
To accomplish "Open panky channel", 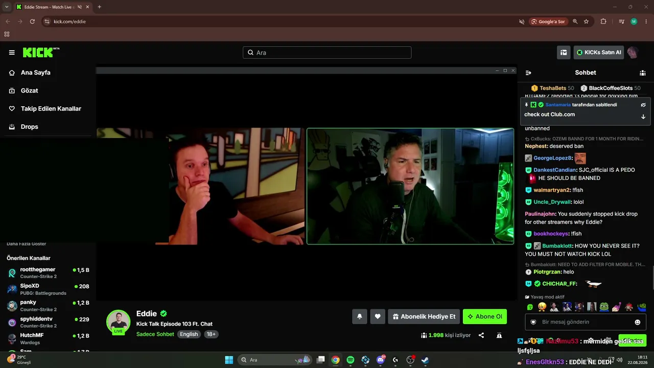I will pos(48,306).
